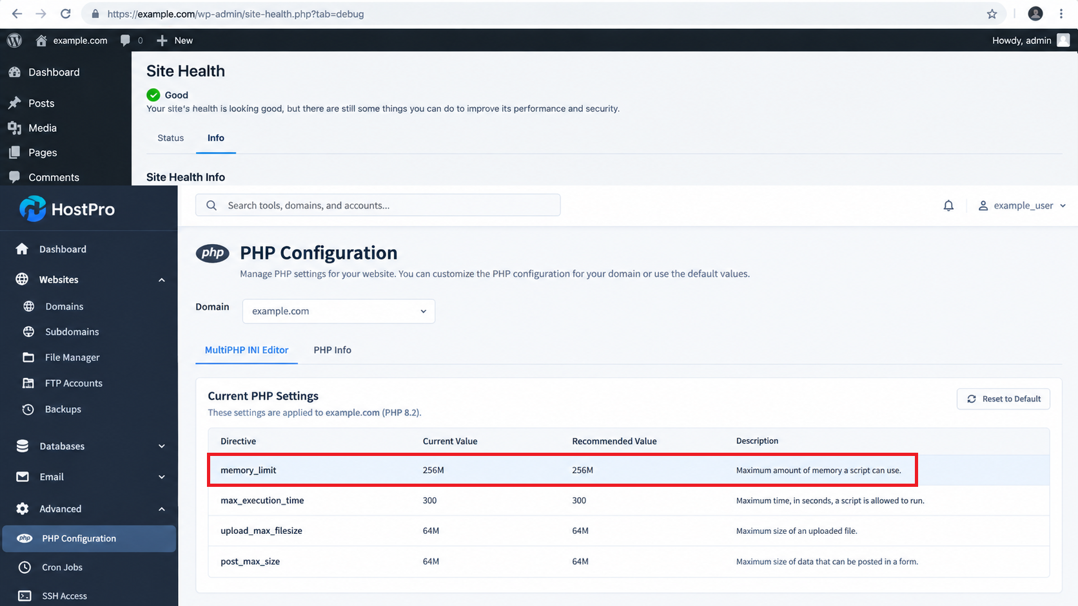Select the Info tab in Site Health
Screen dimensions: 1078x606
216,138
